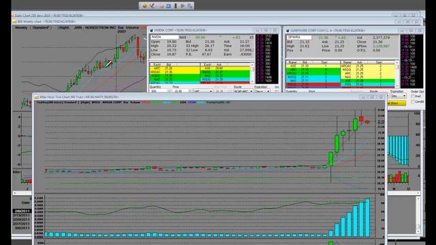The height and width of the screenshot is (245, 436).
Task: Click the Volume label on the JWN chart
Action: coord(132,28)
